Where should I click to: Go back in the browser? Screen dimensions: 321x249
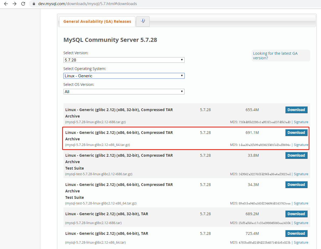point(6,4)
